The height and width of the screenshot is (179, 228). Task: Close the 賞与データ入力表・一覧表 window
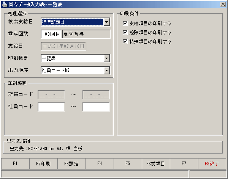[x=223, y=5]
